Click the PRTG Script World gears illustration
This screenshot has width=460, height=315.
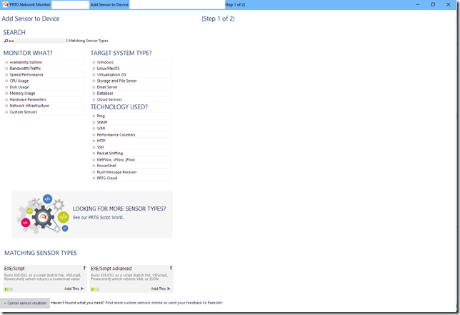(43, 214)
